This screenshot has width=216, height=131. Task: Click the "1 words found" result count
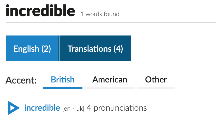tap(100, 14)
